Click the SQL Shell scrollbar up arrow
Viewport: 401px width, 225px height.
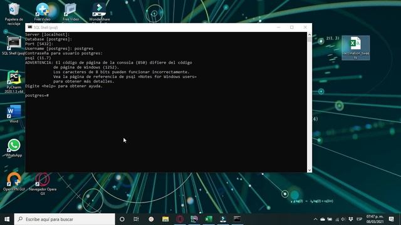pos(310,34)
